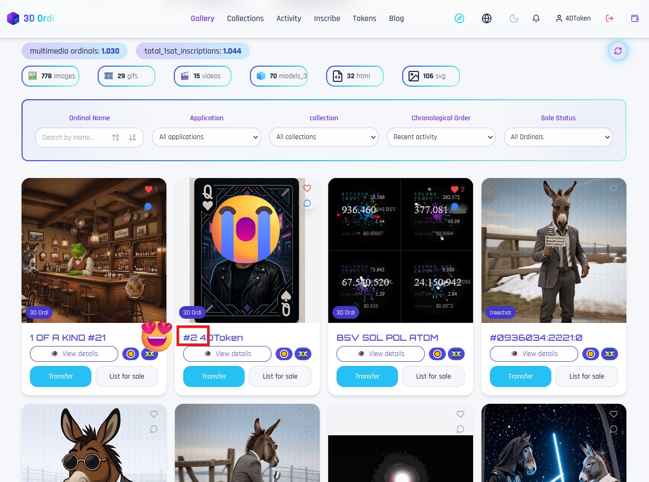Open comments on #2 4DToken card
Viewport: 649px width, 482px height.
307,203
